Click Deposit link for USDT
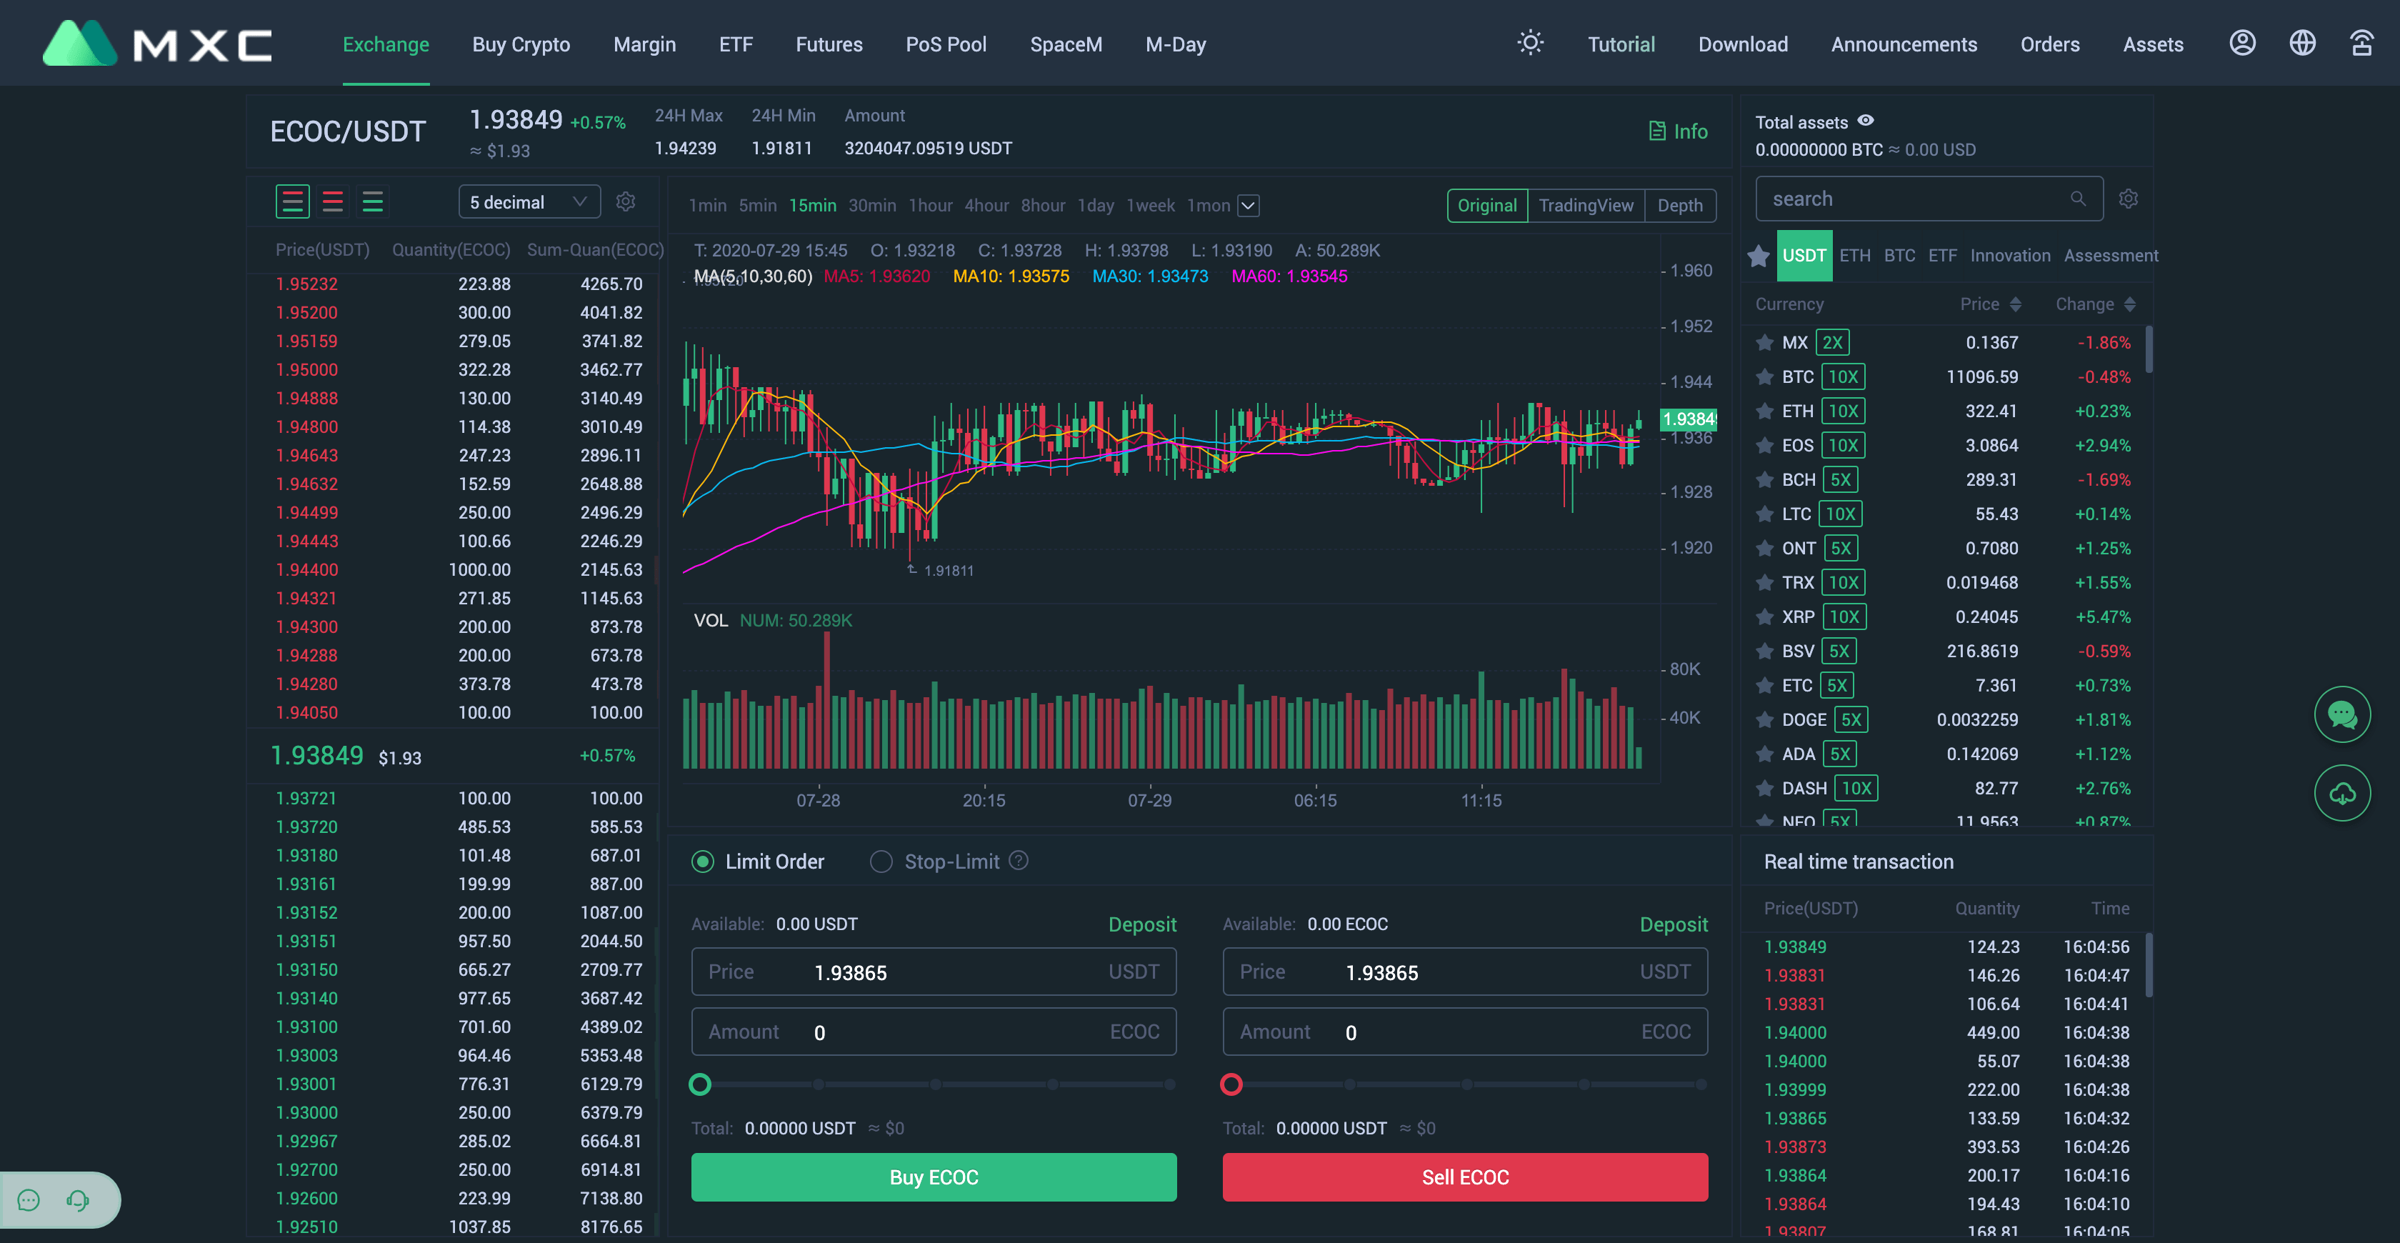2400x1243 pixels. point(1142,924)
